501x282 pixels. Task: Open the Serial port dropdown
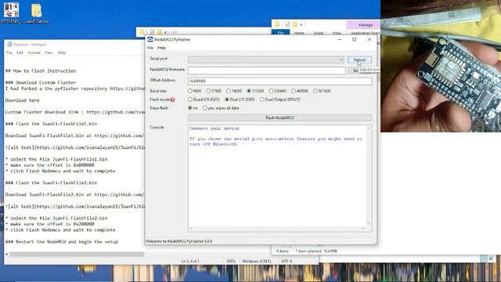click(266, 60)
